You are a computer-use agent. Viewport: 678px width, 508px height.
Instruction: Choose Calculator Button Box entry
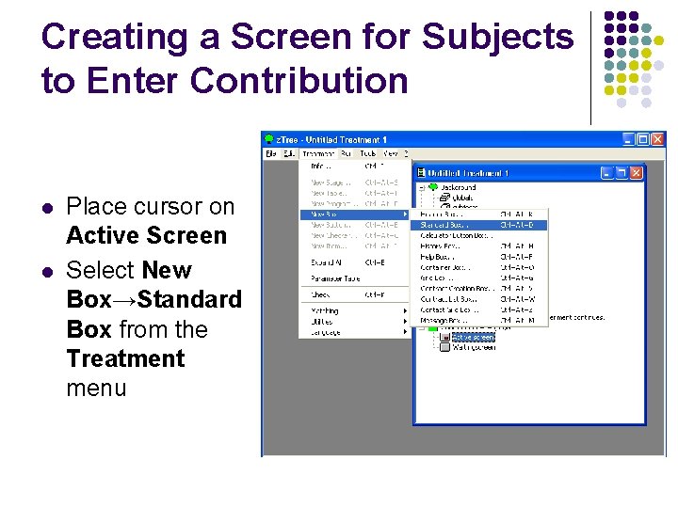click(x=478, y=235)
